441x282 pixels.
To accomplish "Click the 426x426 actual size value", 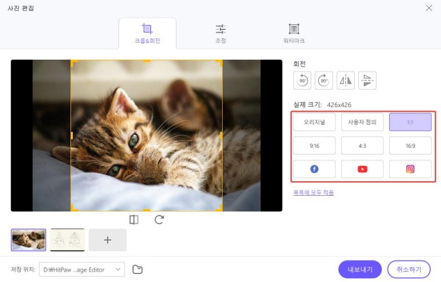I will click(x=339, y=105).
